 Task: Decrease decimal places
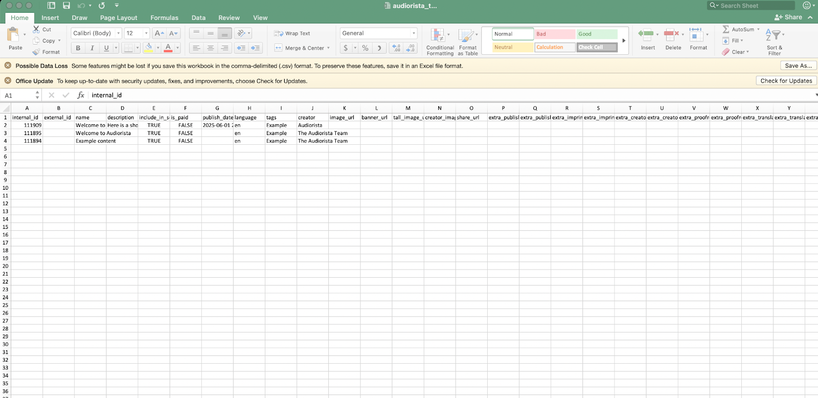411,48
